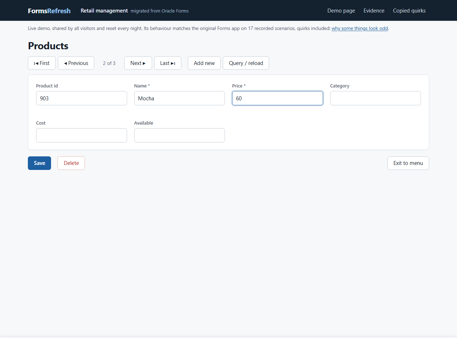This screenshot has height=357, width=457.
Task: Advance to the Next product record
Action: point(138,63)
